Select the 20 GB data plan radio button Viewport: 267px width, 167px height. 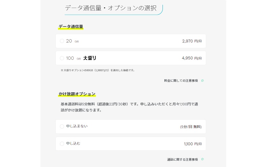pos(62,41)
